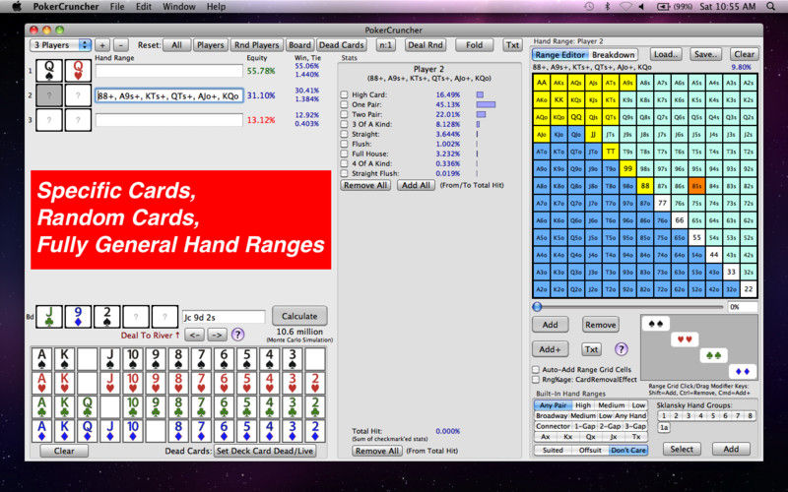Select the AA cell in range grid
788x492 pixels.
[541, 83]
